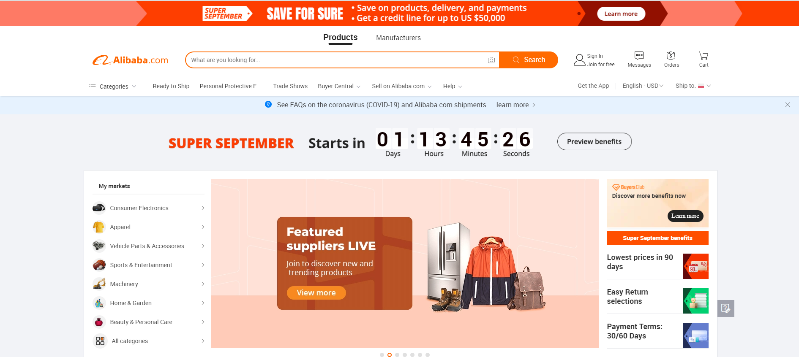Viewport: 799px width, 357px height.
Task: Click the feedback survey icon at right edge
Action: (725, 308)
